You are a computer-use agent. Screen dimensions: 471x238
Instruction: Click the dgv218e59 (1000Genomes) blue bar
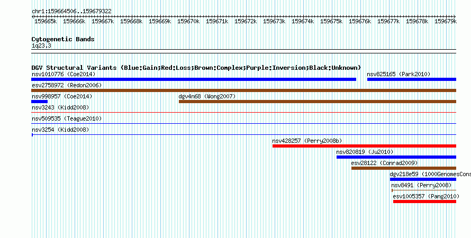(x=423, y=179)
